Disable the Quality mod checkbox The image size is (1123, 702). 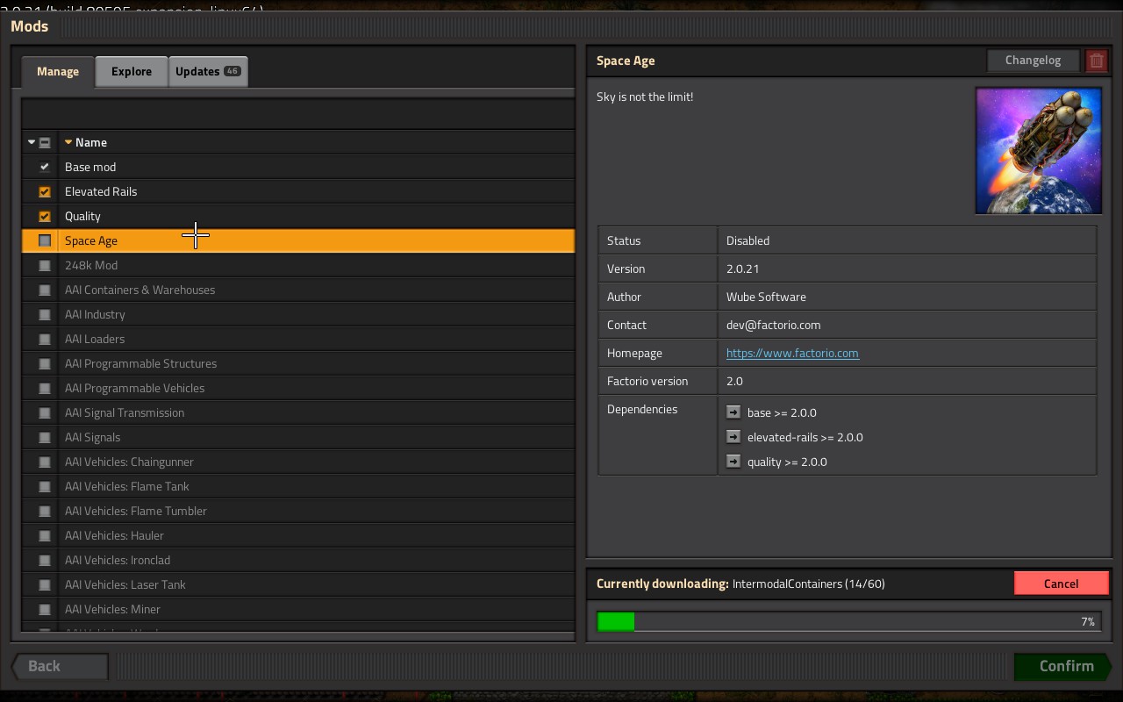point(45,216)
